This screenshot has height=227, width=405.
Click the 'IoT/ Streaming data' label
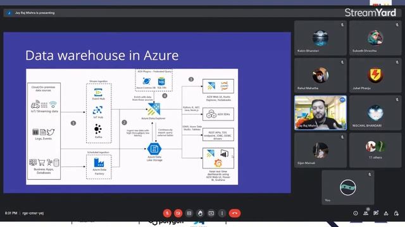(x=44, y=112)
